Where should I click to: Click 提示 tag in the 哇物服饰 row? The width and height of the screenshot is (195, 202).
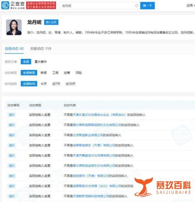12,176
